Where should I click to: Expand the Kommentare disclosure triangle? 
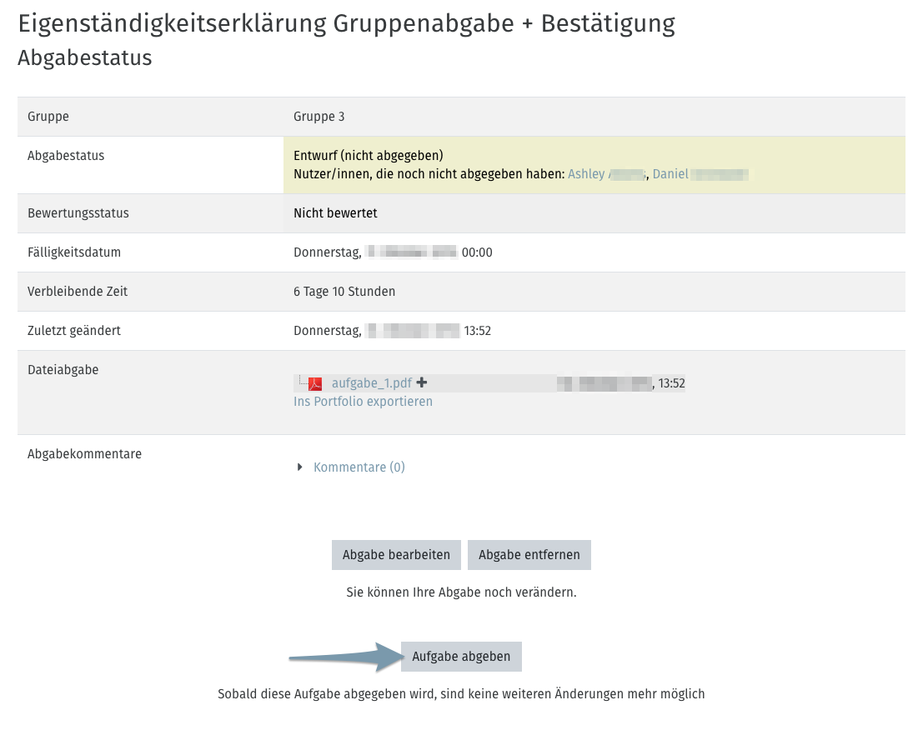pos(301,467)
